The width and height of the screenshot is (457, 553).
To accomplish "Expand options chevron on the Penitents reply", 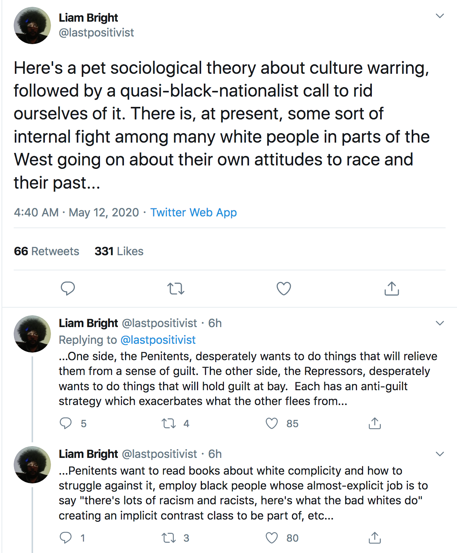I will (440, 323).
